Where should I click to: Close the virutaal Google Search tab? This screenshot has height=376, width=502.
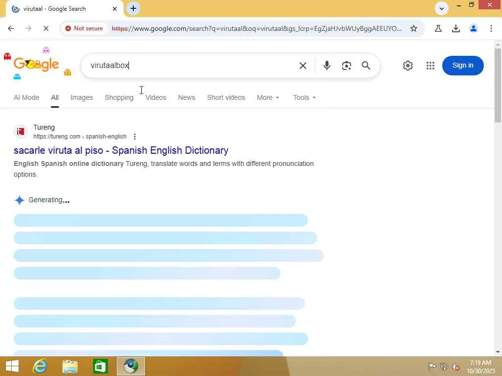coord(115,9)
